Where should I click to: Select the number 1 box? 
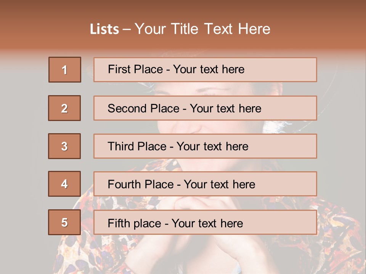64,70
